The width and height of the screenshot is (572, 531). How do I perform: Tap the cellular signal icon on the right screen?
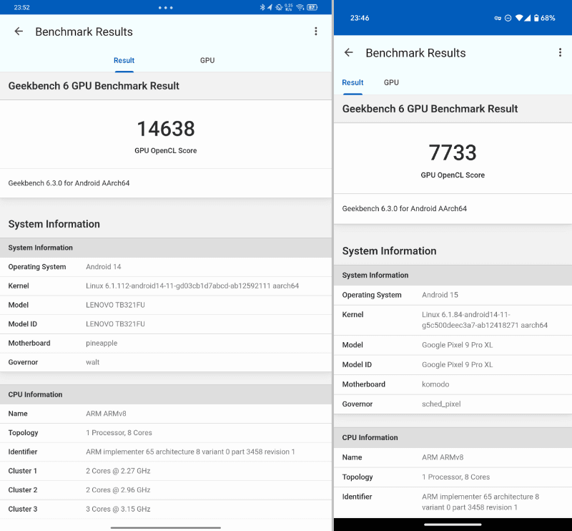(x=528, y=18)
